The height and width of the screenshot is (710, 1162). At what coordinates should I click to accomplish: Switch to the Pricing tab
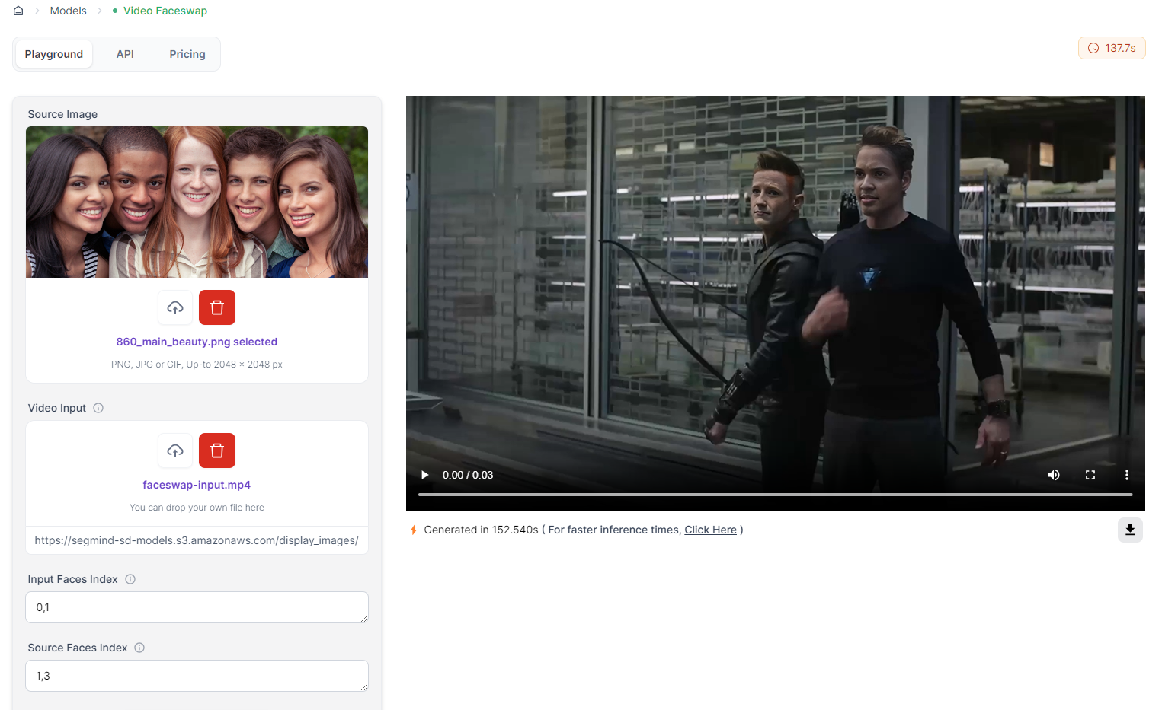(x=187, y=54)
